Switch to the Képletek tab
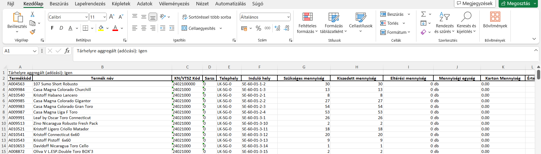Viewport: 541px width, 154px height. tap(121, 4)
